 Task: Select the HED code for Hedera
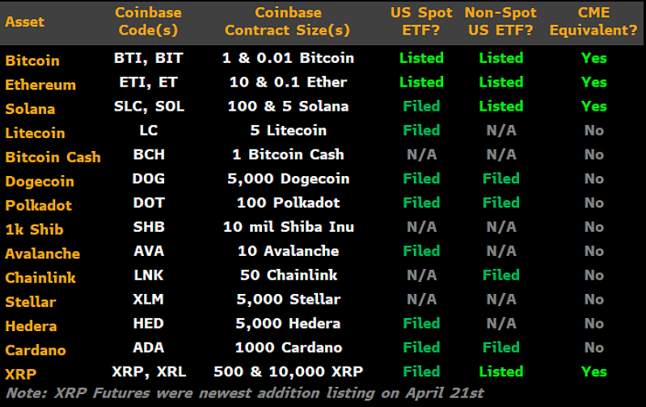click(x=148, y=324)
